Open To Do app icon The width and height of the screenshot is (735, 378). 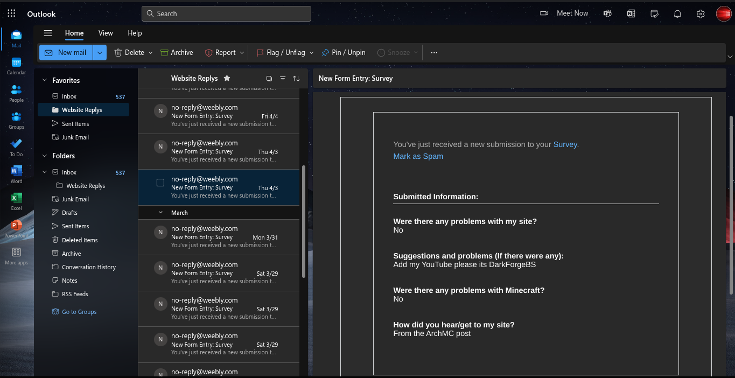tap(16, 146)
